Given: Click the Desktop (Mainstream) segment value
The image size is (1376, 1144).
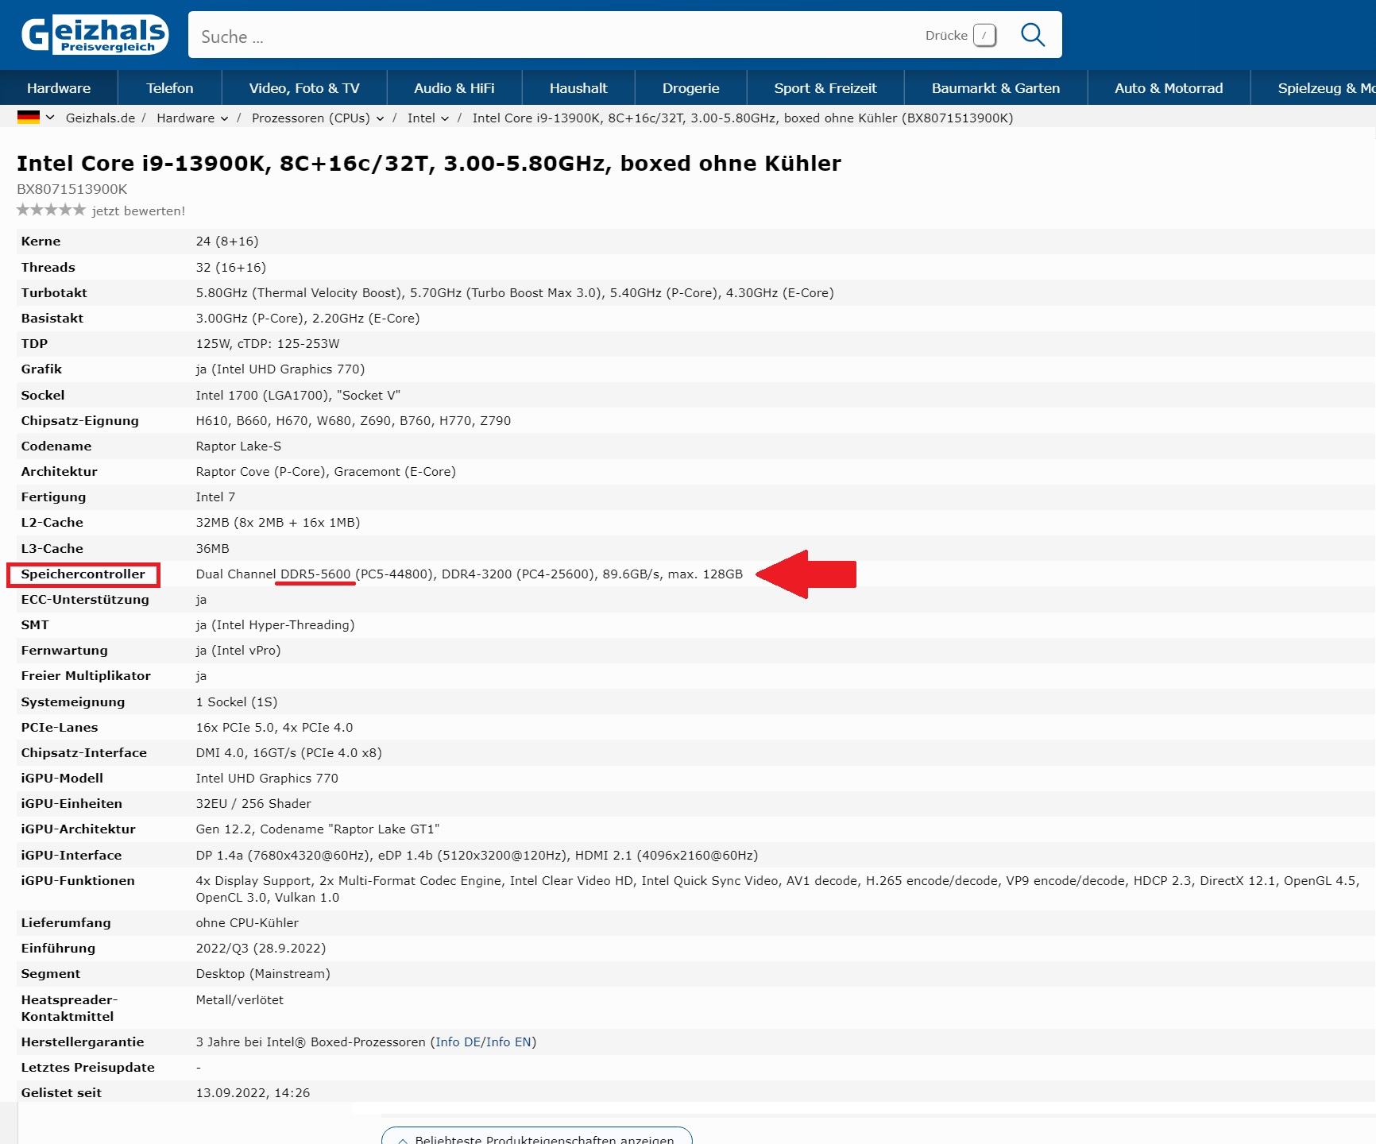Looking at the screenshot, I should 263,974.
